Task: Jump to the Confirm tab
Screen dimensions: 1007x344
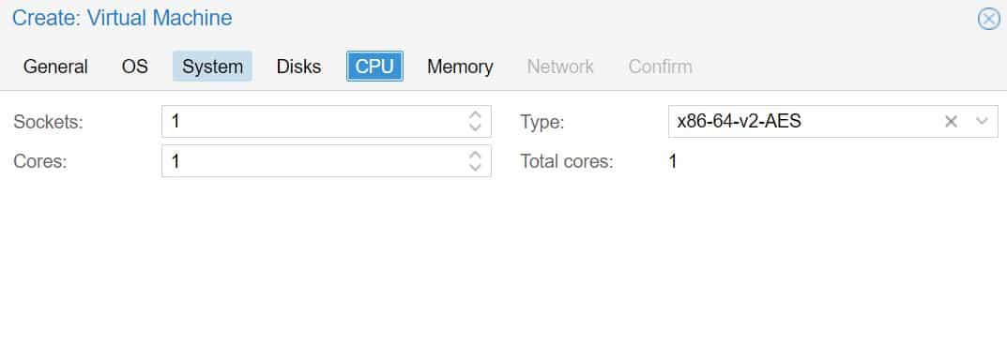Action: [660, 67]
